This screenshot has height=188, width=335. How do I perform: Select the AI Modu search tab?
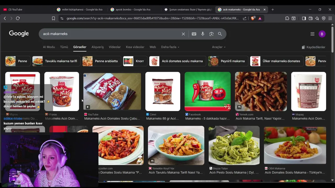coord(49,47)
